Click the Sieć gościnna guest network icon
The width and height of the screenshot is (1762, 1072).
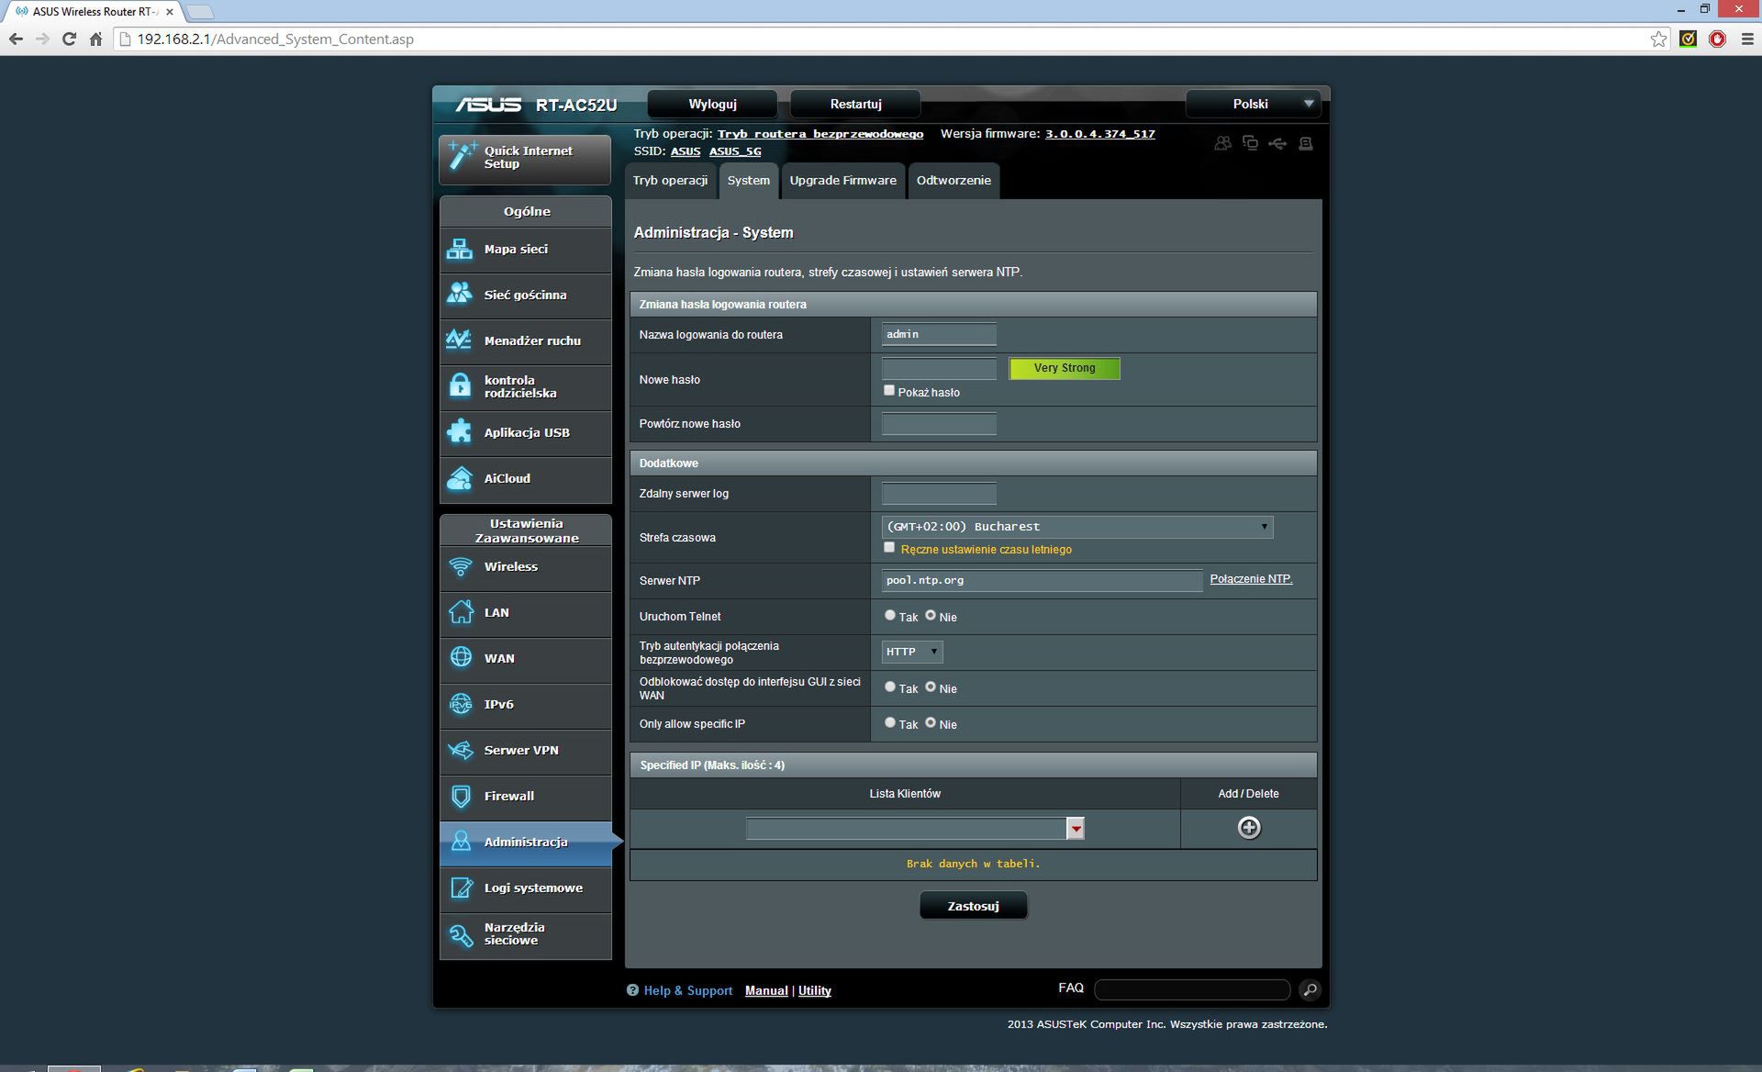coord(460,294)
